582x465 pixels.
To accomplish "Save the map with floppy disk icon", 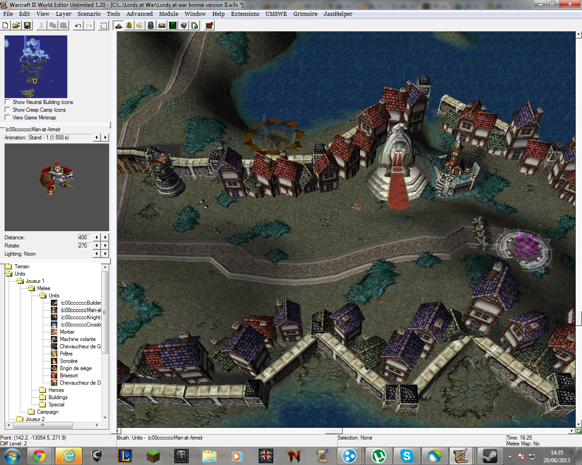I will click(27, 25).
